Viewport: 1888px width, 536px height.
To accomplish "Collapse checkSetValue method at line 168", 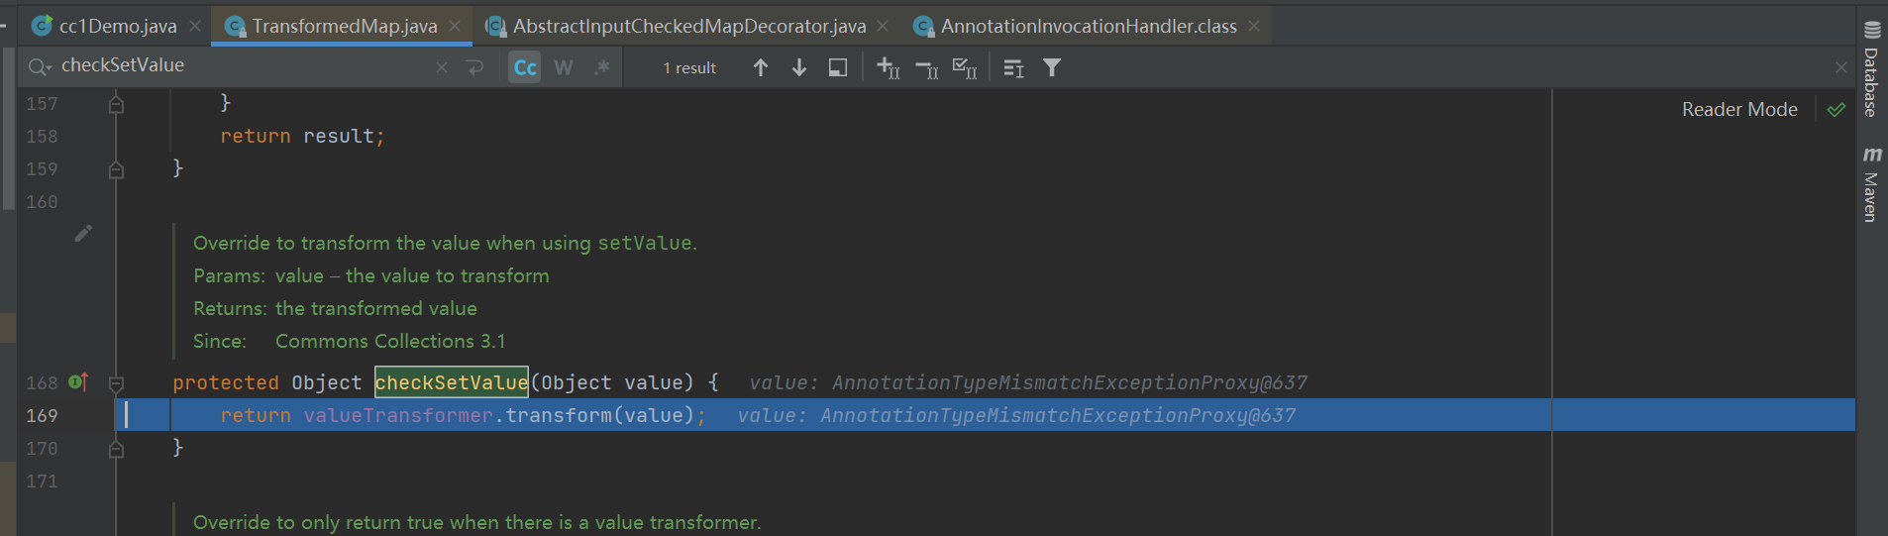I will [116, 383].
